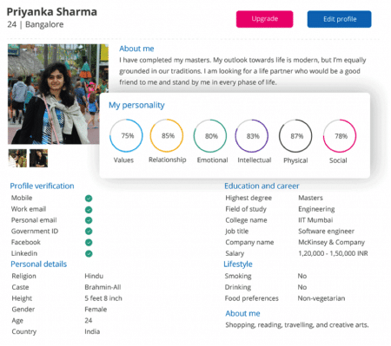Screen dimensions: 391x346
Task: Click the Facebook verification check icon
Action: tap(89, 242)
